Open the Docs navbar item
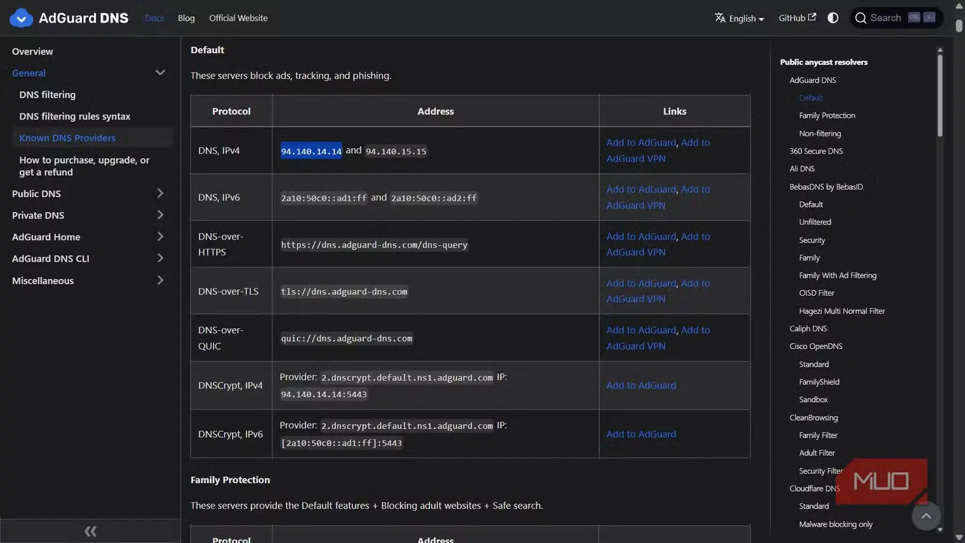 (154, 18)
